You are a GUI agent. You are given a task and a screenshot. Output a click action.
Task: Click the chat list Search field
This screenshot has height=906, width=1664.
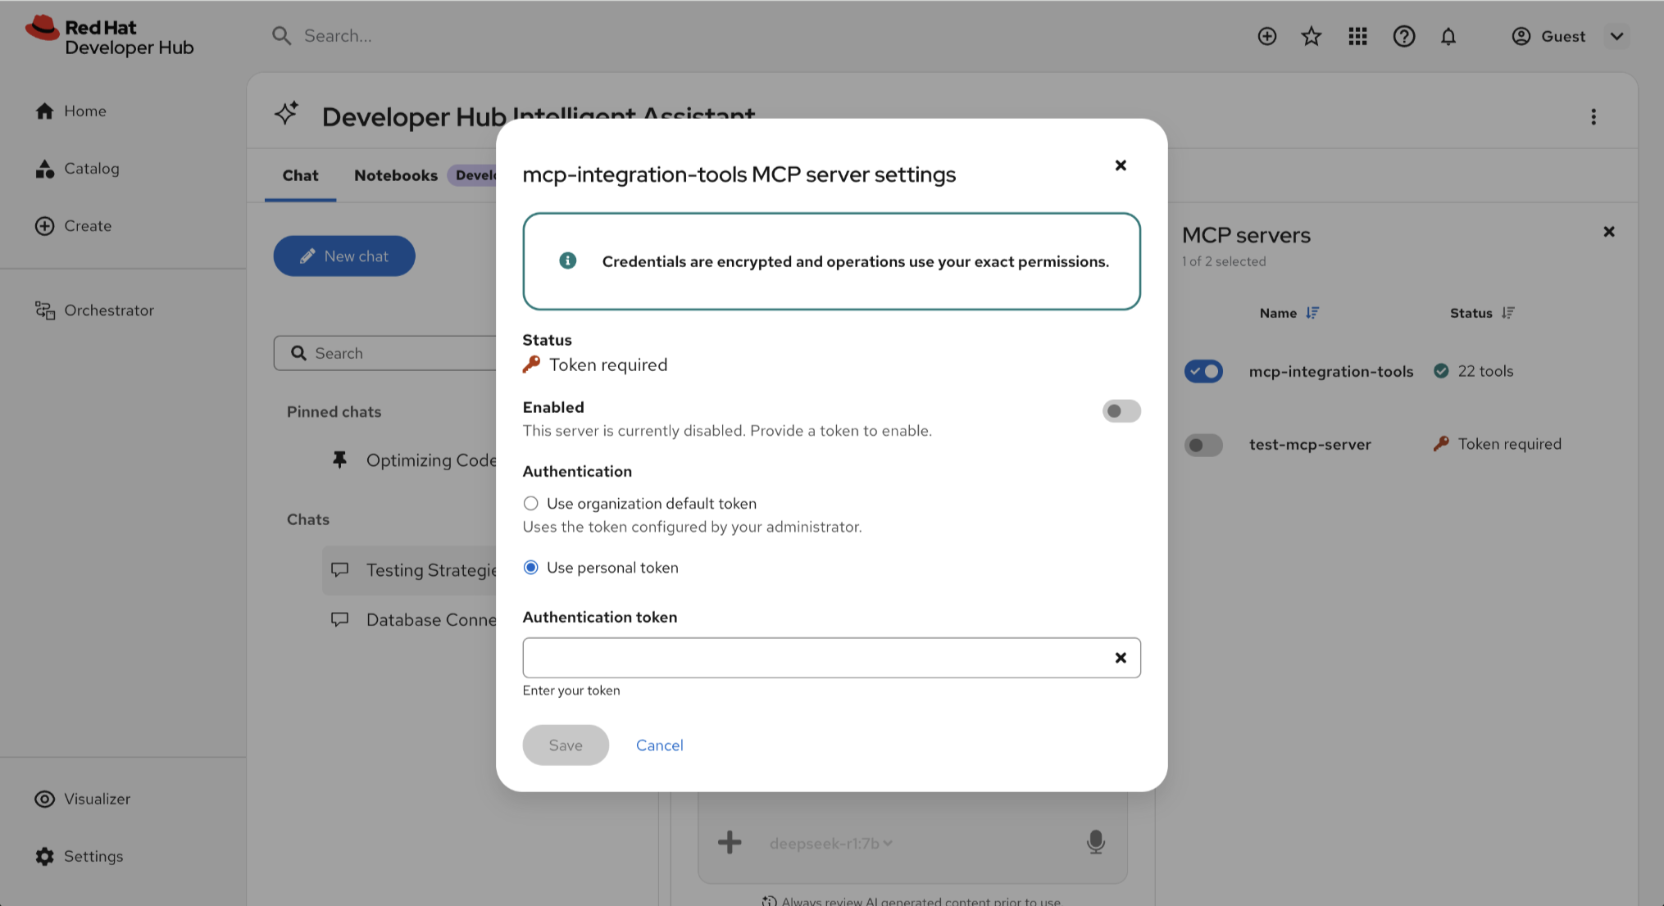(385, 353)
